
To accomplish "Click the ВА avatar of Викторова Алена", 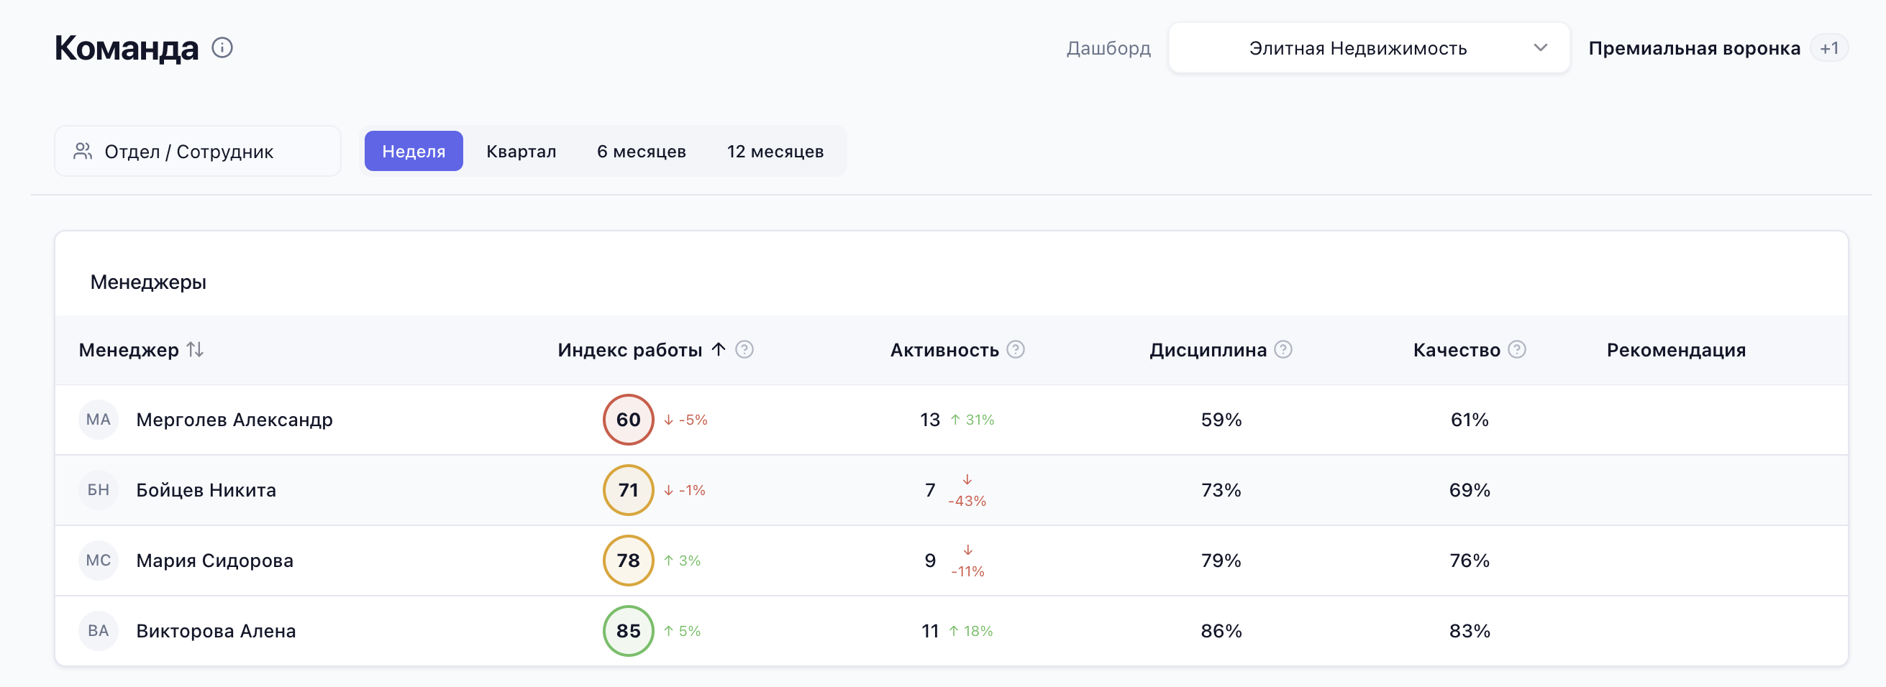I will click(x=98, y=630).
